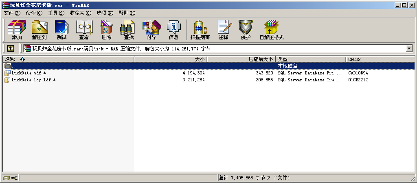
Task: Open the File (文件) menu
Action: [12, 13]
